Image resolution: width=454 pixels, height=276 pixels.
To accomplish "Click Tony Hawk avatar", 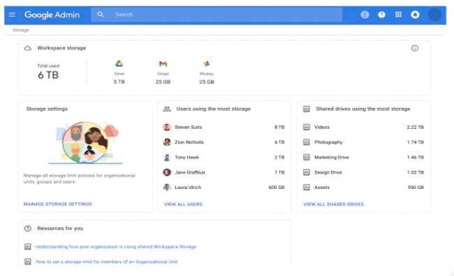I will click(x=167, y=158).
